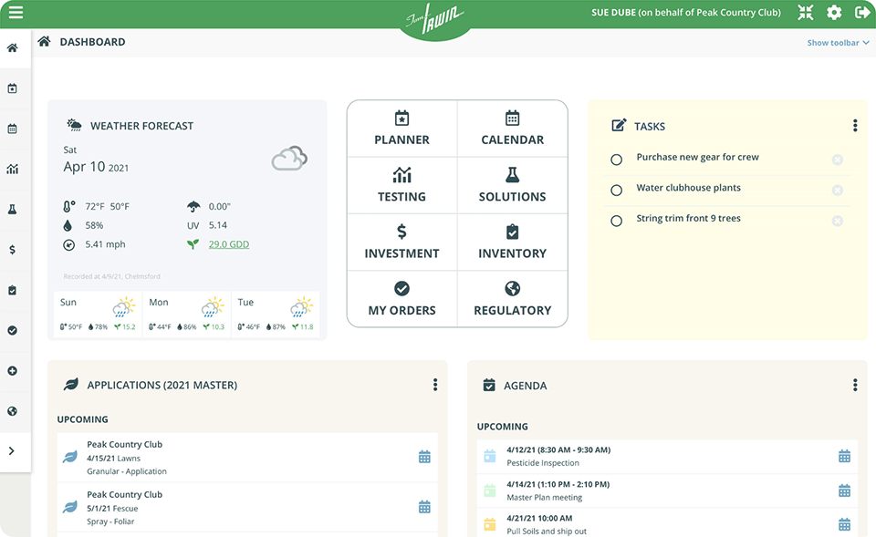Screen dimensions: 876x537
Task: Click the DASHBOARD breadcrumb home icon
Action: [x=44, y=41]
